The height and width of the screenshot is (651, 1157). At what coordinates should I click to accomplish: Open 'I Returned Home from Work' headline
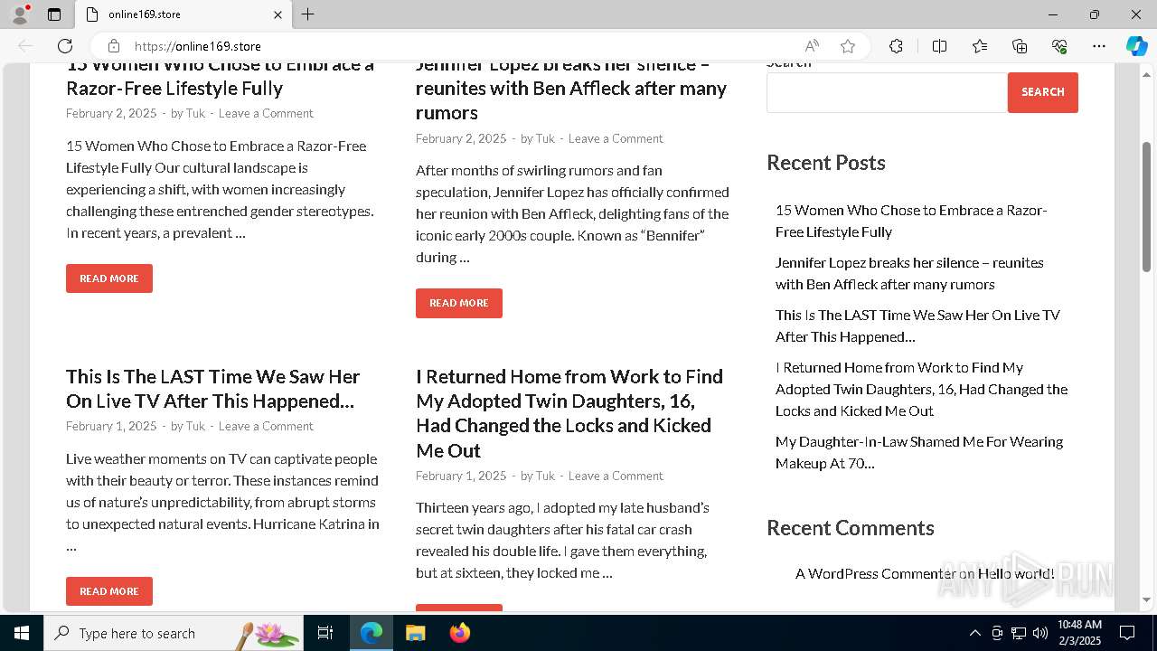(x=569, y=413)
